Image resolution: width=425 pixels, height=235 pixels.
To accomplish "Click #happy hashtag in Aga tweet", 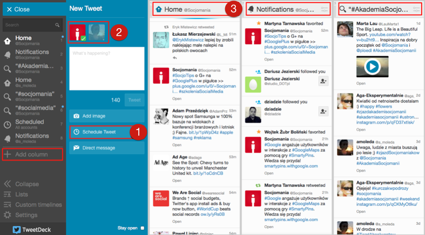I will click(367, 106).
